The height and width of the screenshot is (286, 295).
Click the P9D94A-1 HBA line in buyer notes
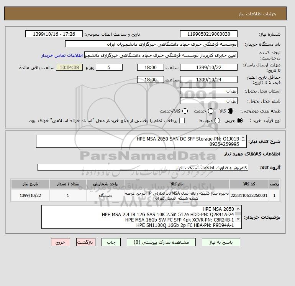[x=185, y=225]
